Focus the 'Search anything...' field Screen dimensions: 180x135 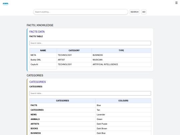(81, 12)
